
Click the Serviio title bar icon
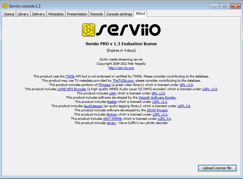coord(5,6)
